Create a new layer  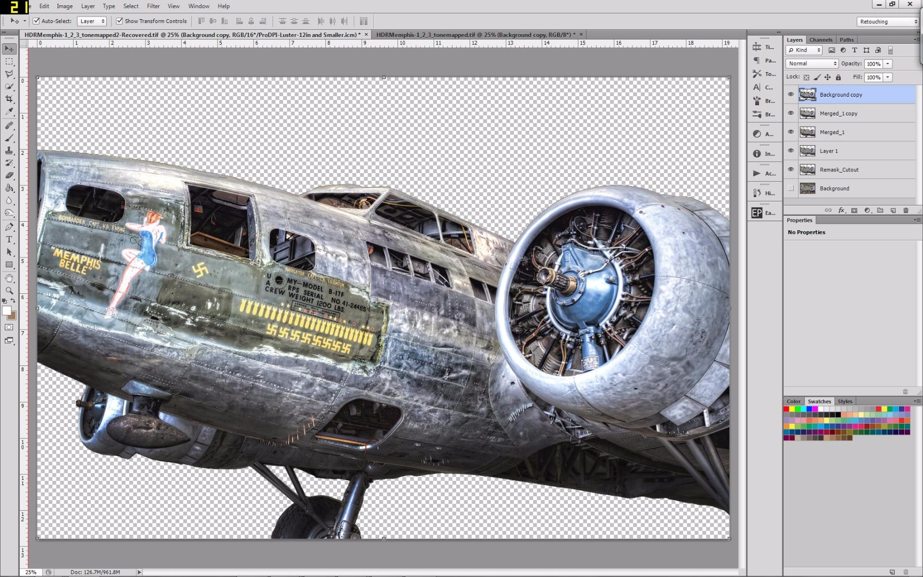click(893, 210)
